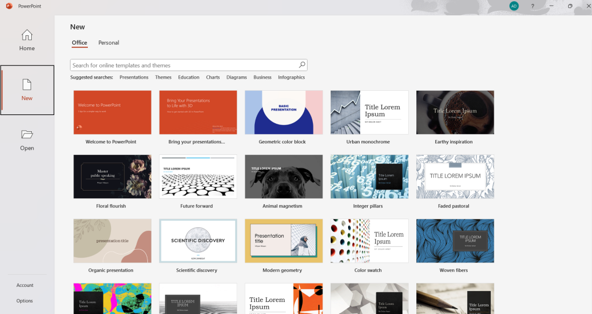The height and width of the screenshot is (314, 592).
Task: Minimize the PowerPoint window
Action: [551, 6]
